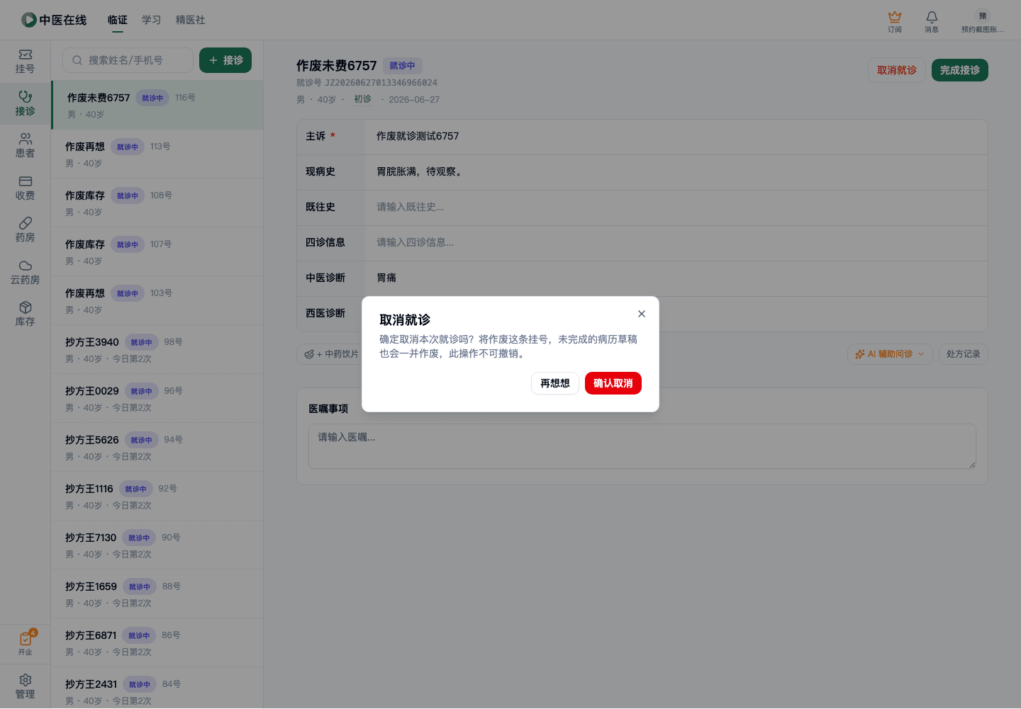The width and height of the screenshot is (1021, 709).
Task: Open the 预约截图账 user avatar
Action: pyautogui.click(x=982, y=21)
